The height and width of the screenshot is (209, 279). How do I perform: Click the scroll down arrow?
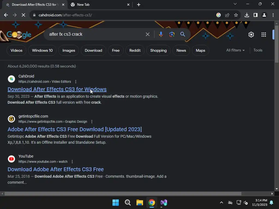tap(277, 189)
